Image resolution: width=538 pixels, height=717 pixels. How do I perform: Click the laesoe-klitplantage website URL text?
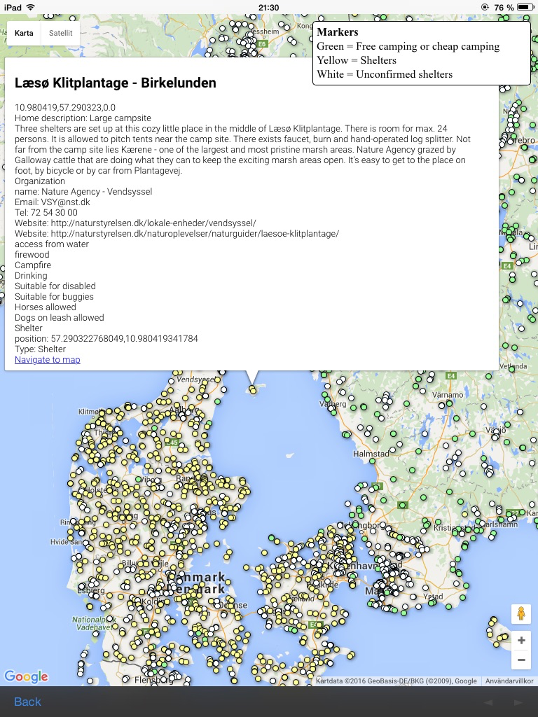point(195,234)
